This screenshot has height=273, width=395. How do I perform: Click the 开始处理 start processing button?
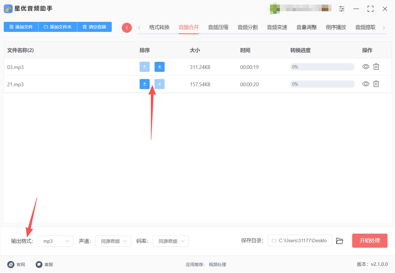(370, 241)
